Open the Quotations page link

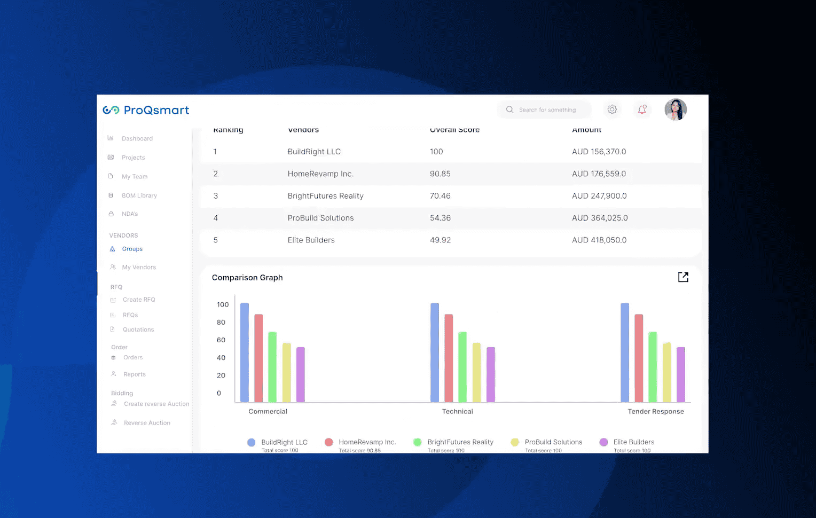pyautogui.click(x=138, y=329)
